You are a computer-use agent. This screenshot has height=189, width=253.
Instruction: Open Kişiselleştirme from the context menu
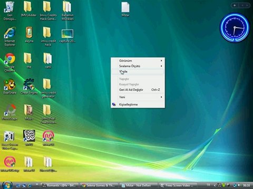[138, 104]
